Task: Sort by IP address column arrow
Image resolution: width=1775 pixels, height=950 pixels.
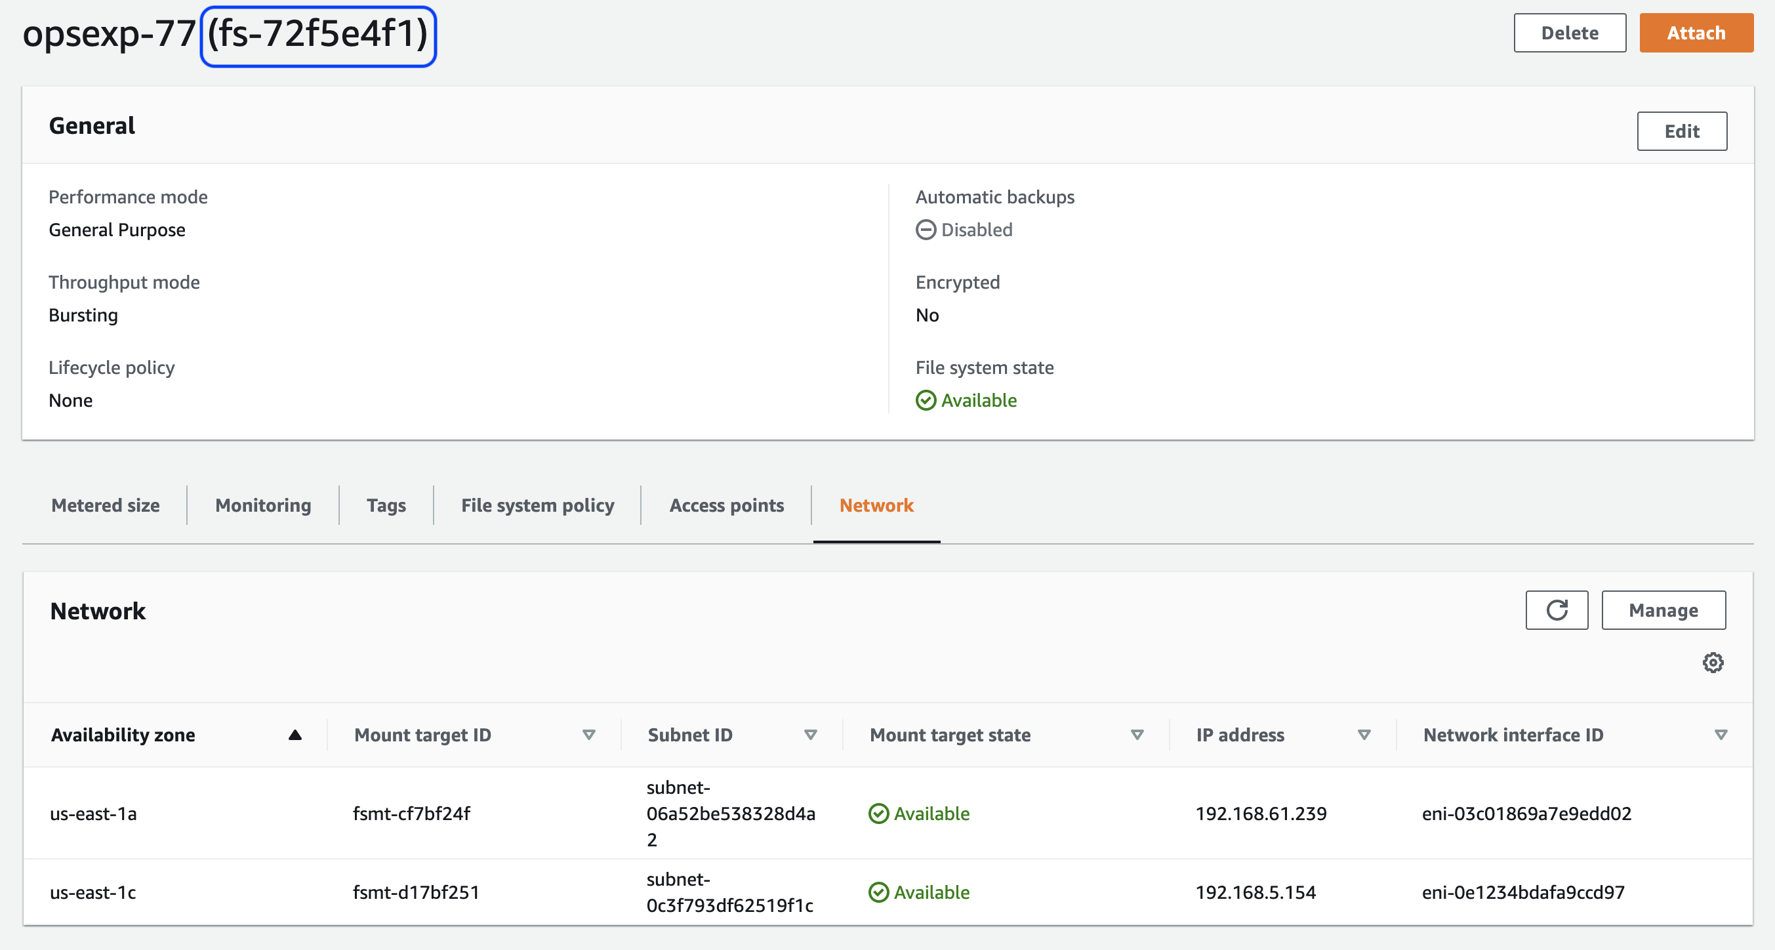Action: pos(1364,735)
